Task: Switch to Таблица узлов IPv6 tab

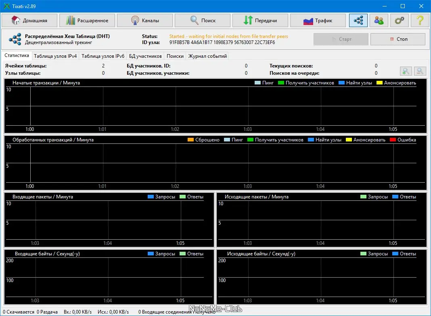Action: 103,56
